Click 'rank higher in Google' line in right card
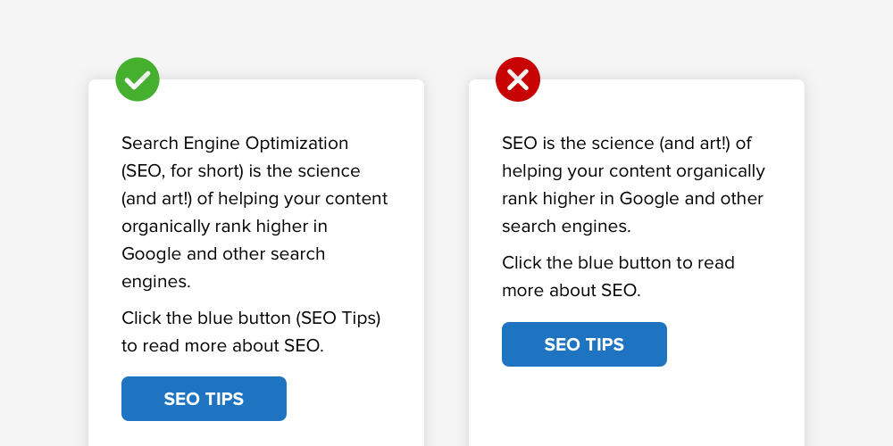 tap(582, 199)
